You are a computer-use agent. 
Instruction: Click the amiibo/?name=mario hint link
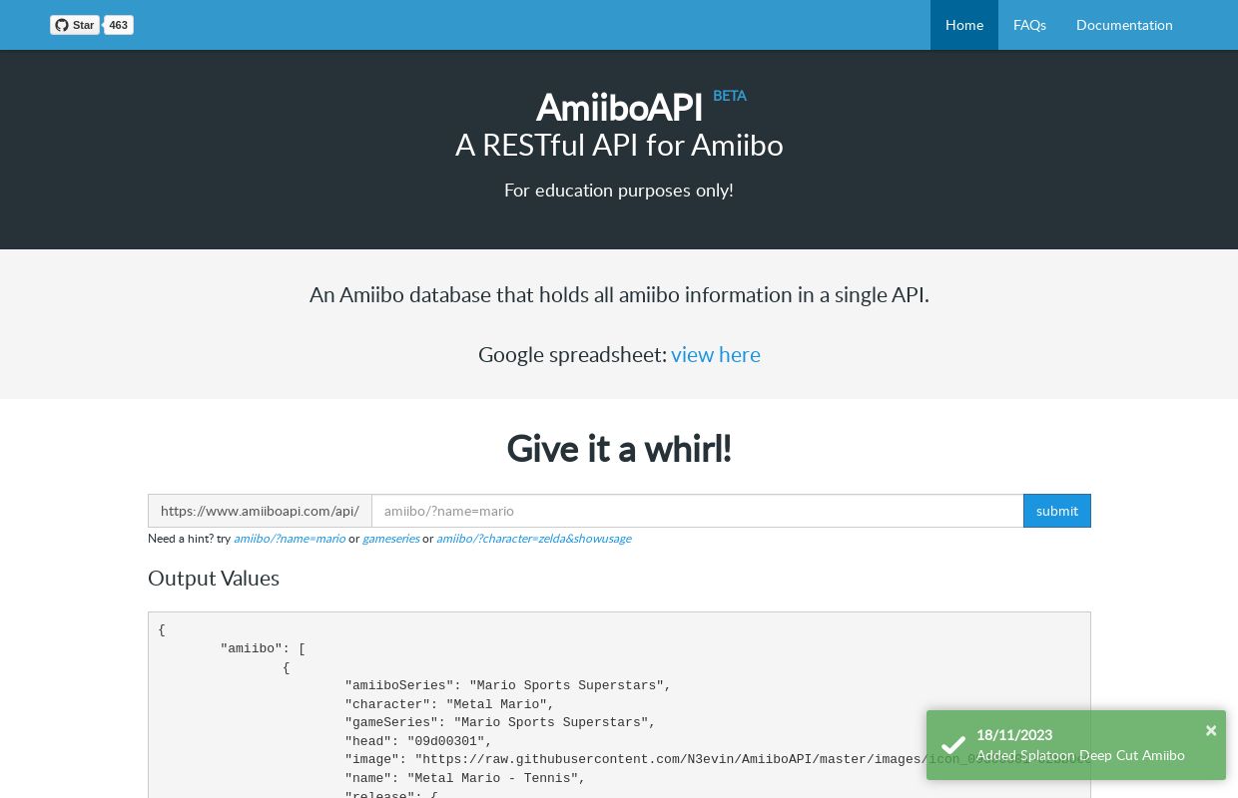[x=290, y=539]
